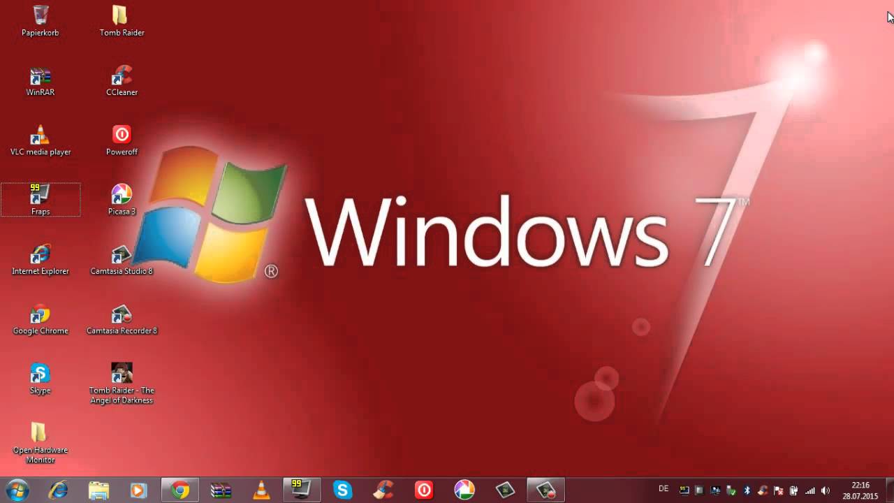This screenshot has height=503, width=894.
Task: Open Windows Explorer from the taskbar
Action: [98, 490]
